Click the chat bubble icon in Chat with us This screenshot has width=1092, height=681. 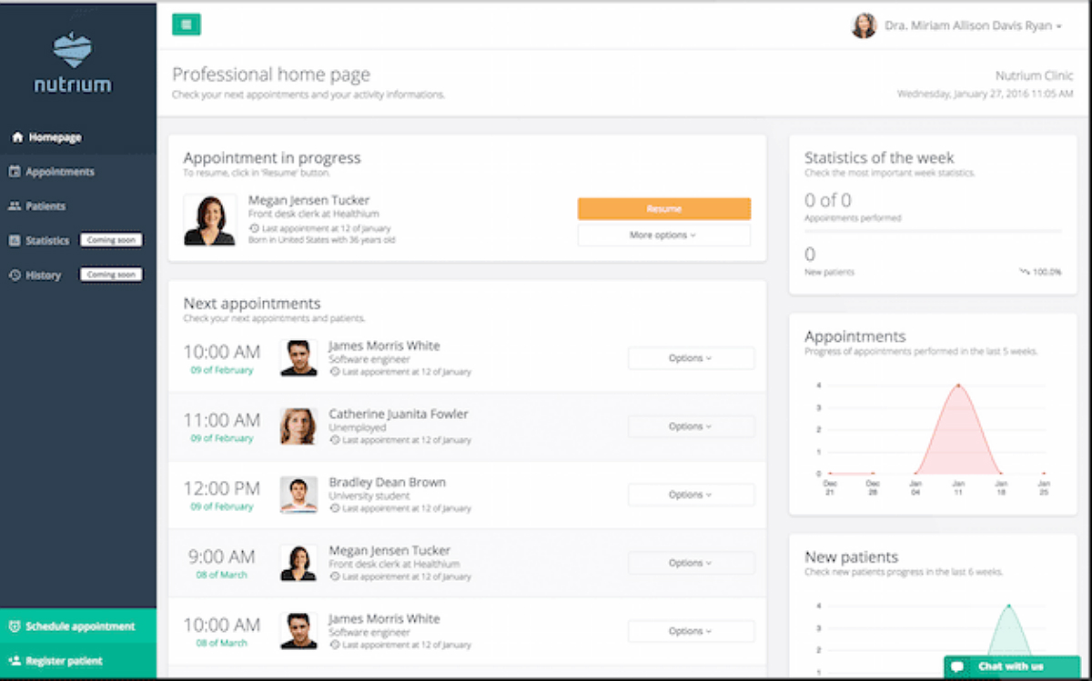(957, 666)
